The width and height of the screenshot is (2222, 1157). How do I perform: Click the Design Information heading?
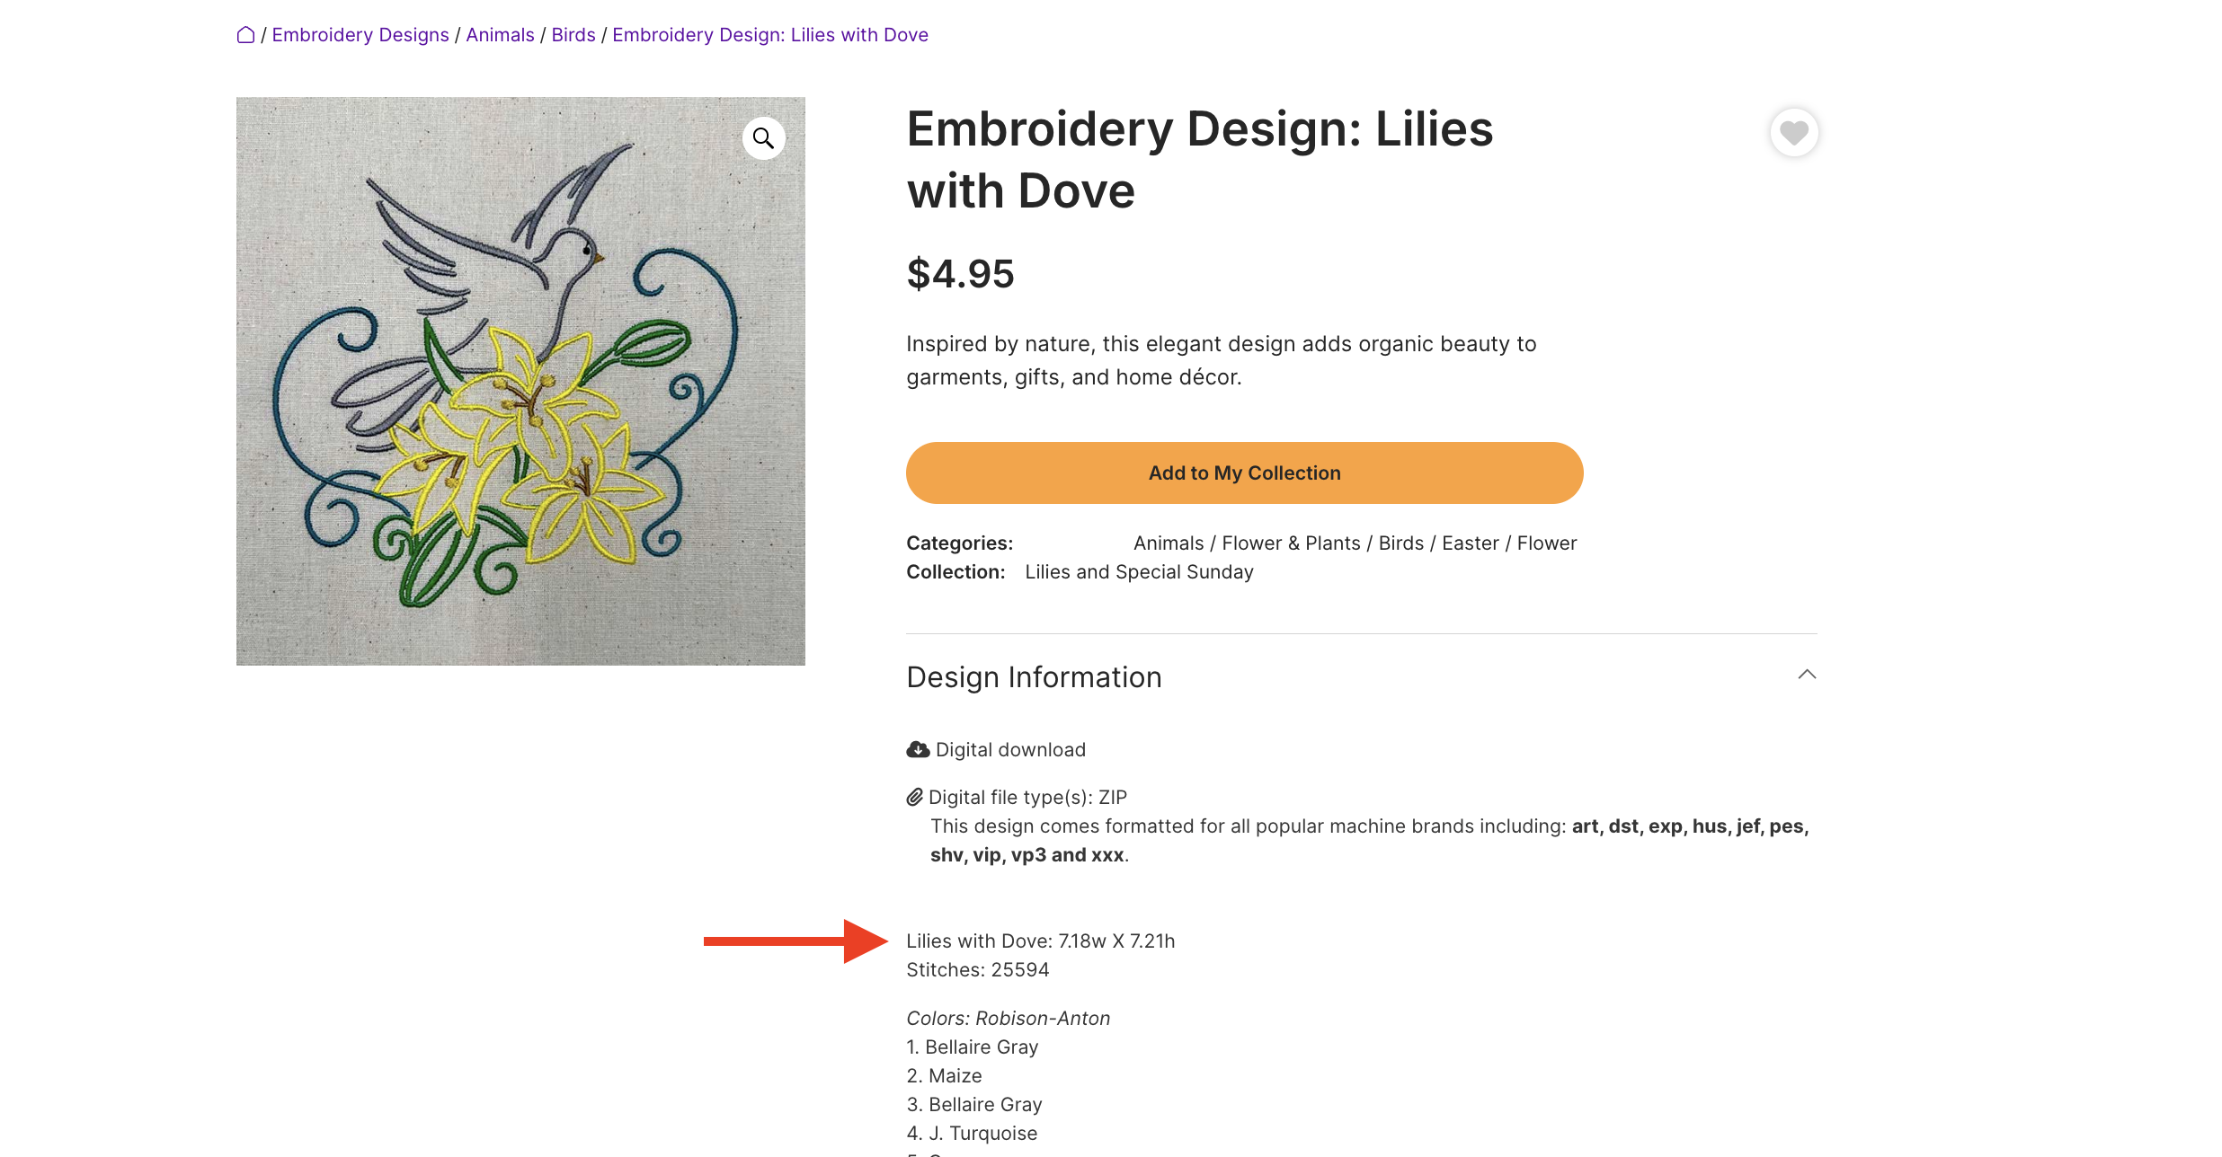pyautogui.click(x=1034, y=676)
